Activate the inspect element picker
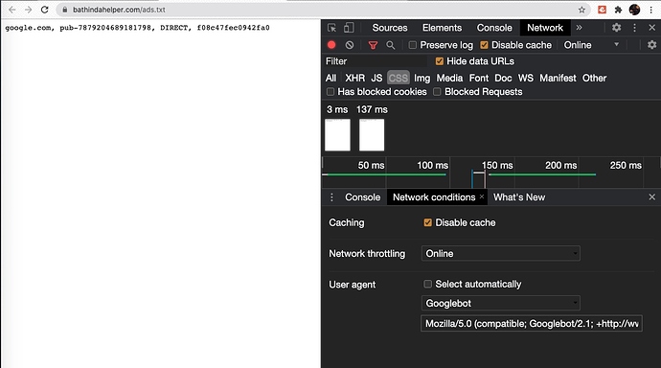The width and height of the screenshot is (661, 368). click(x=331, y=28)
